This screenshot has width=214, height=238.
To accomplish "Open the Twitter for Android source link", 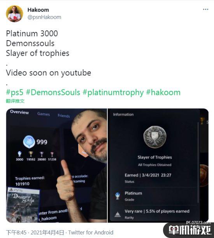I will pyautogui.click(x=91, y=232).
